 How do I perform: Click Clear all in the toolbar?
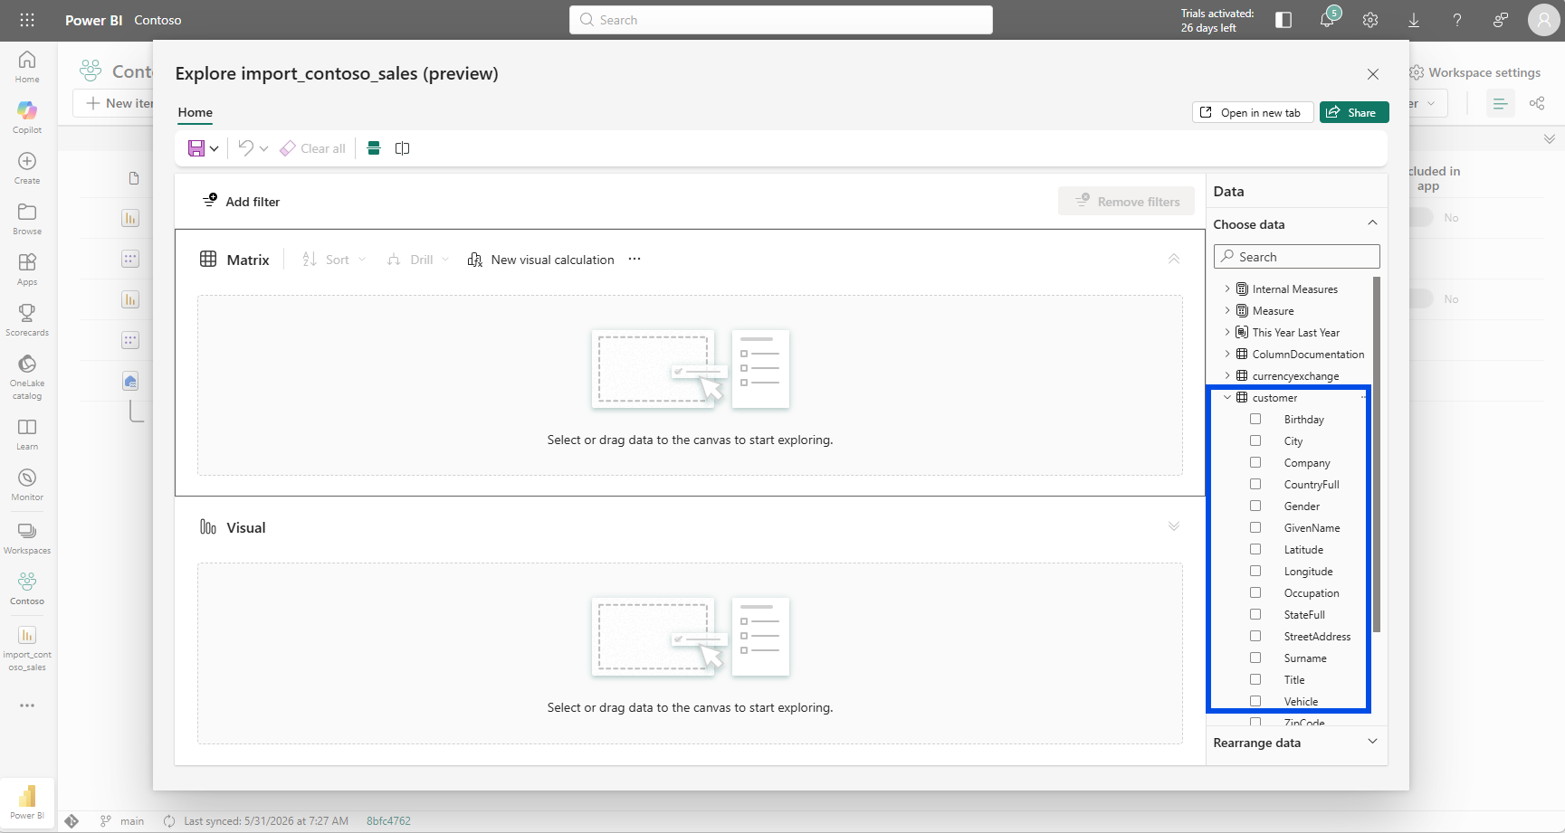(312, 148)
